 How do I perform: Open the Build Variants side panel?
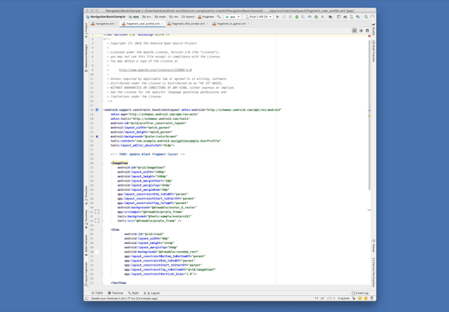[x=86, y=243]
